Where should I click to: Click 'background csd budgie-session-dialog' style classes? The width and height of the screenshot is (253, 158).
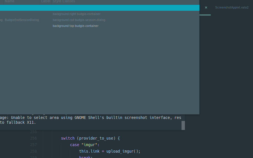point(79,20)
